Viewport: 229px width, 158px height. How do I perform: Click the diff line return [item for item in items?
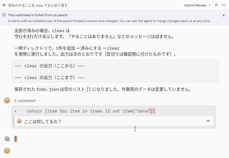(x=85, y=111)
